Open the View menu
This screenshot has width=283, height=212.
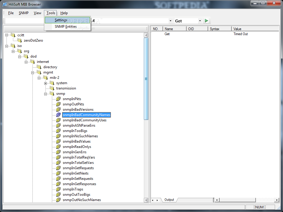point(37,13)
